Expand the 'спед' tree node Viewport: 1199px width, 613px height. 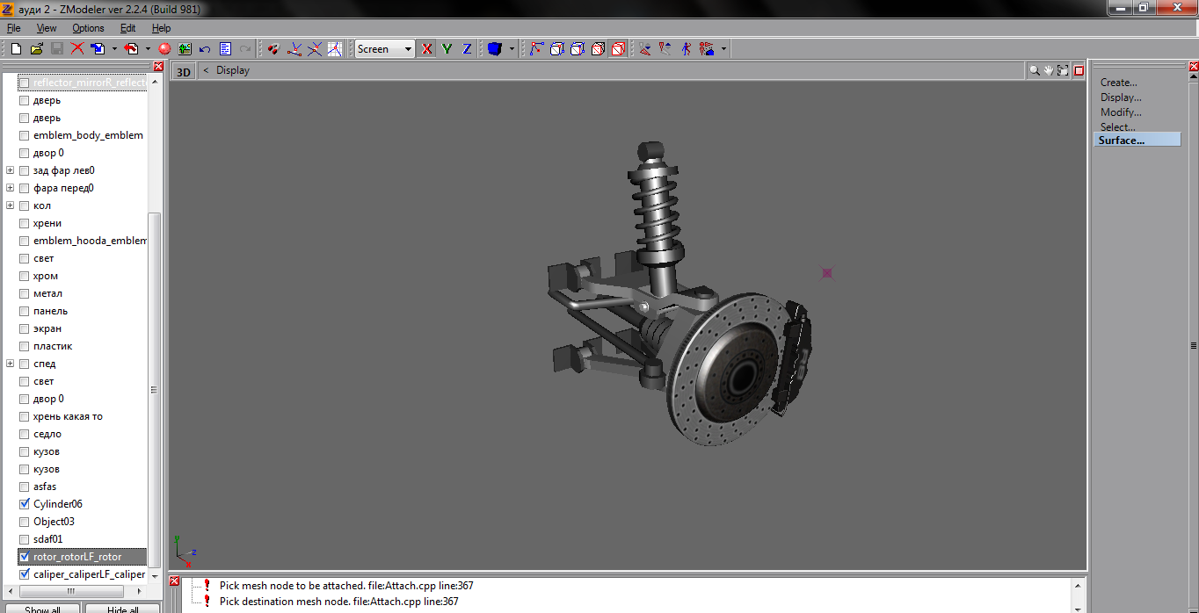pyautogui.click(x=10, y=364)
